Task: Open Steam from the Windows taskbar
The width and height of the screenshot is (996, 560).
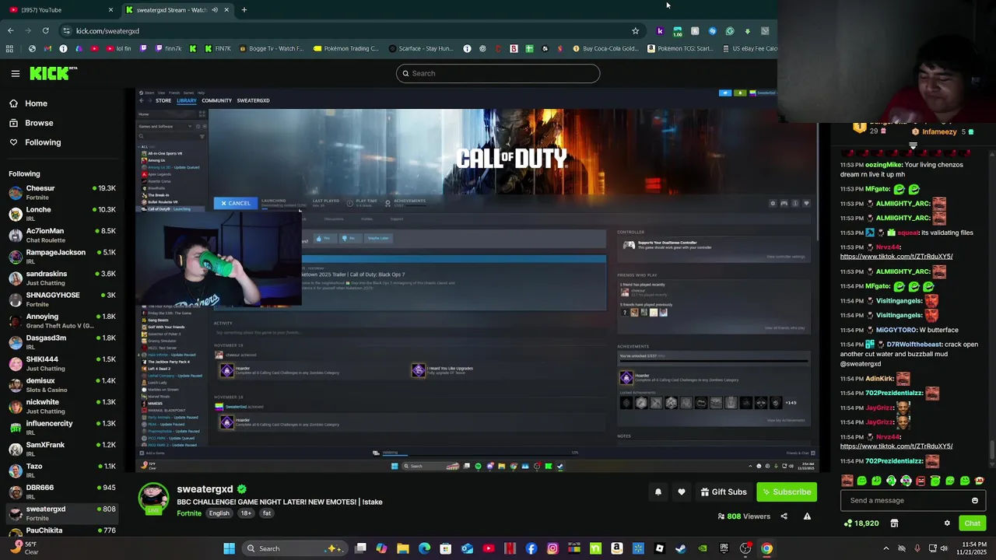Action: 681,548
